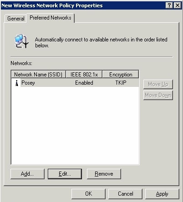The width and height of the screenshot is (183, 202).
Task: Click the question mark help button
Action: [x=169, y=5]
